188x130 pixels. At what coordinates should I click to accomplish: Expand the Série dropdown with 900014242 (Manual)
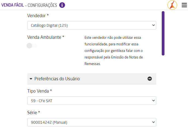point(92,122)
